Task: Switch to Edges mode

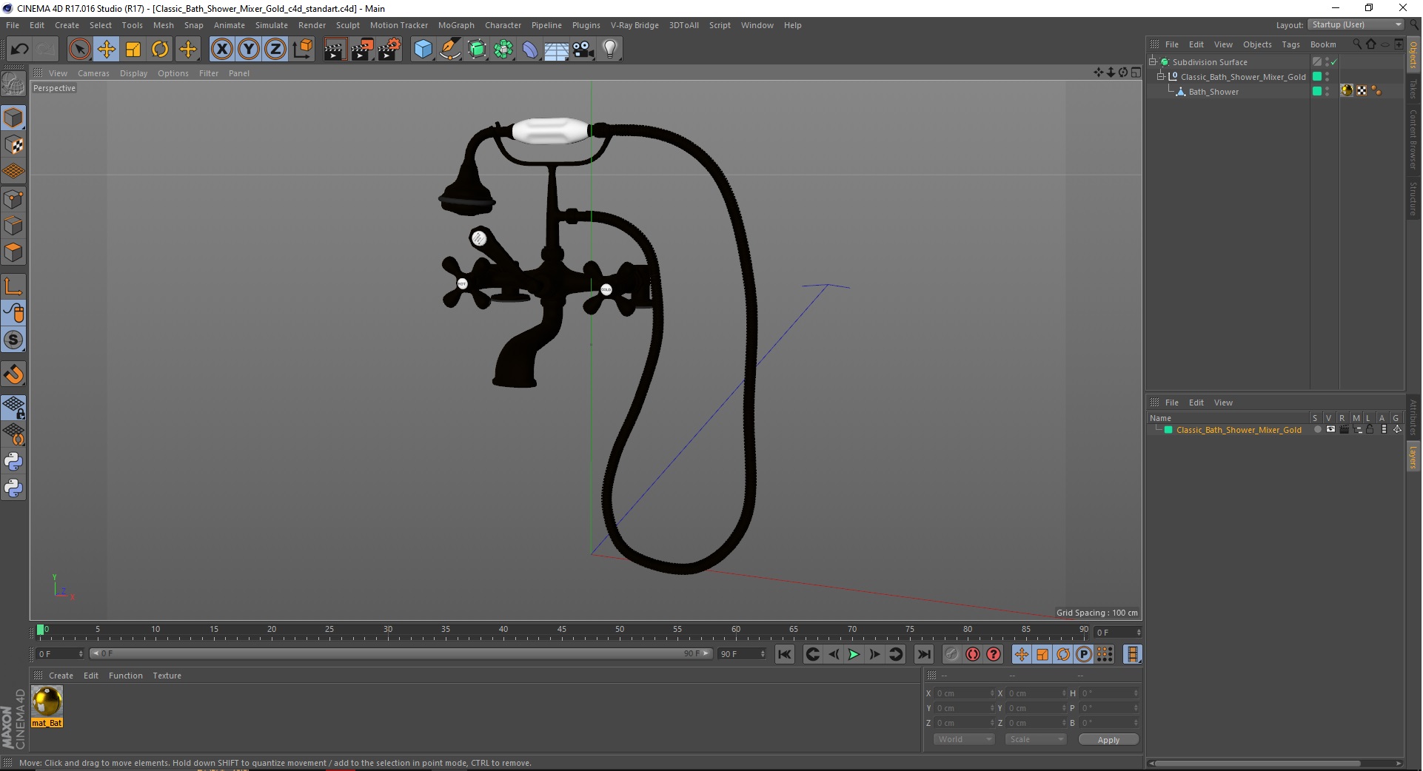Action: pyautogui.click(x=13, y=226)
